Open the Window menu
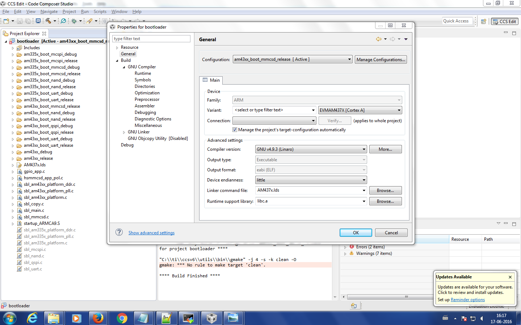This screenshot has height=325, width=521. tap(119, 12)
